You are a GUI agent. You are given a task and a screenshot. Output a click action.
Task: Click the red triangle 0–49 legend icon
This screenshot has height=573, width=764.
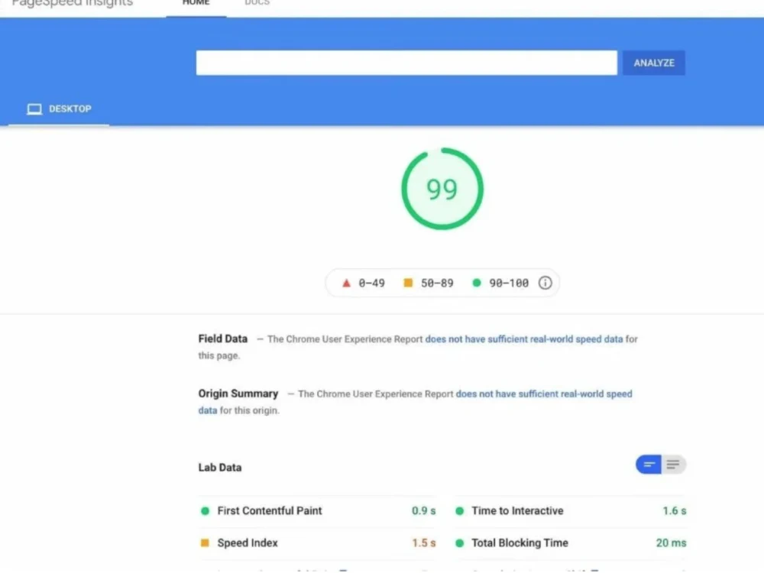pyautogui.click(x=346, y=283)
